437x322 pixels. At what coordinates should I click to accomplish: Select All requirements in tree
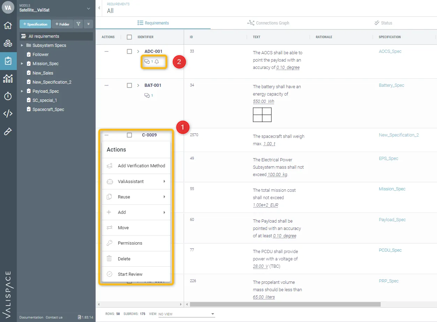pos(56,36)
